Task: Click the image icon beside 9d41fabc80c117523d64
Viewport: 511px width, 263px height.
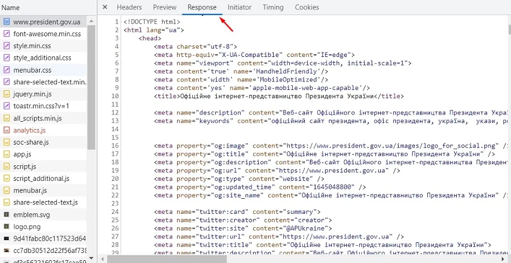Action: click(6, 238)
